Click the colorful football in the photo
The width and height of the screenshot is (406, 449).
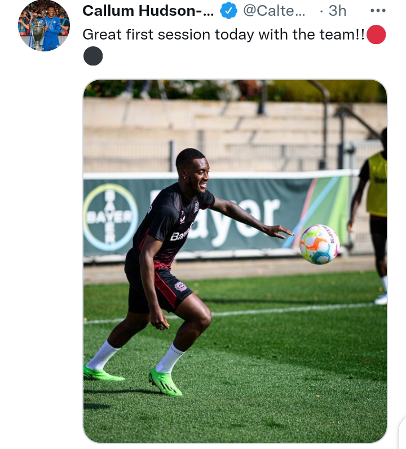[319, 244]
